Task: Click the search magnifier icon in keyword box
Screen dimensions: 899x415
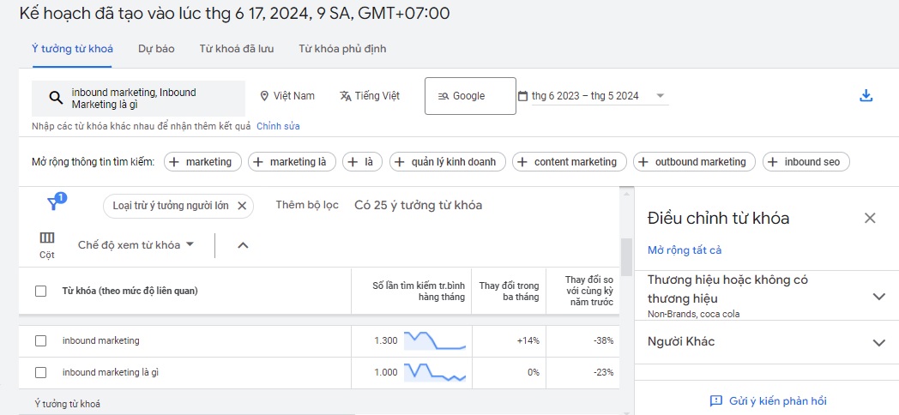Action: (56, 98)
